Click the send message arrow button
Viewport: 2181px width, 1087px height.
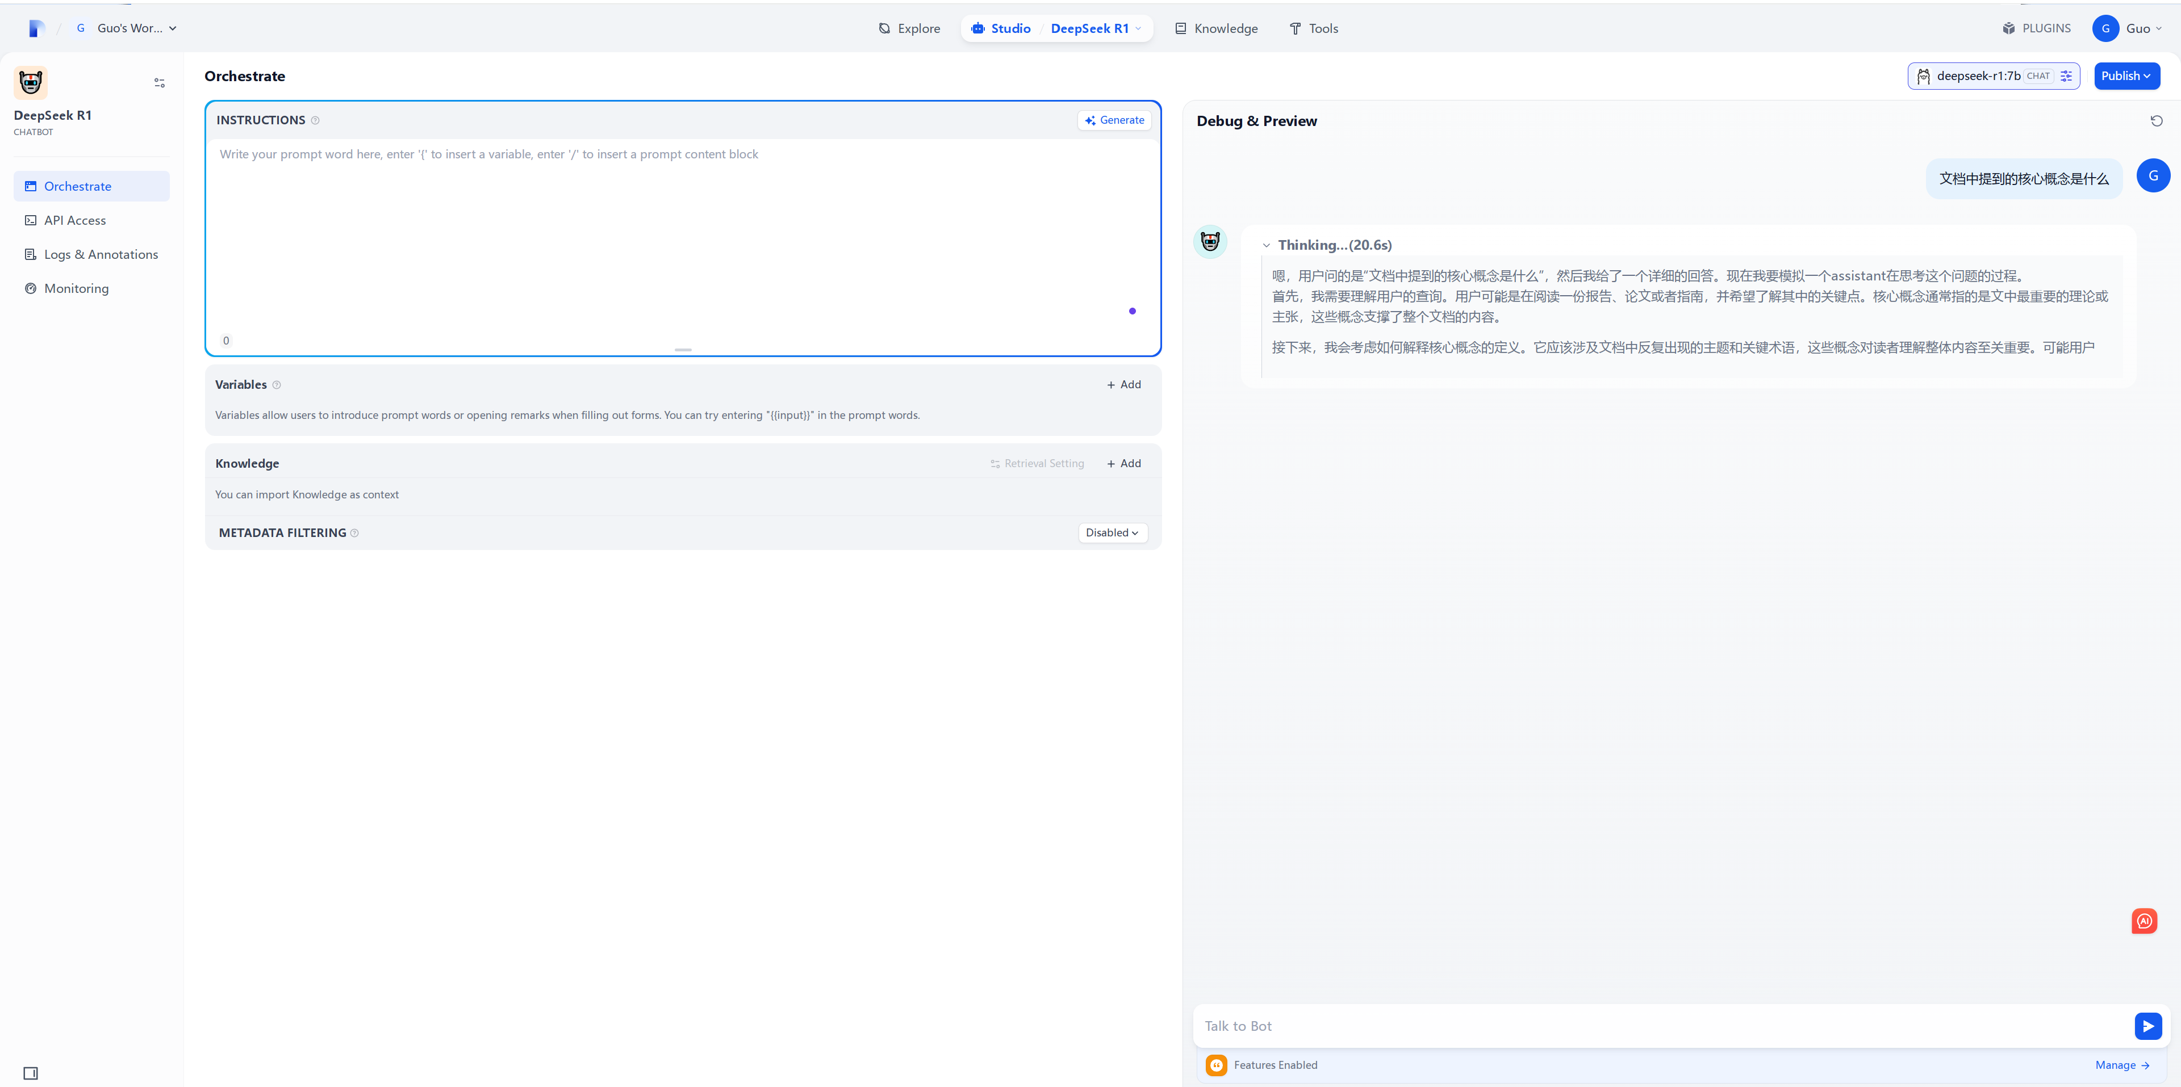[2147, 1026]
